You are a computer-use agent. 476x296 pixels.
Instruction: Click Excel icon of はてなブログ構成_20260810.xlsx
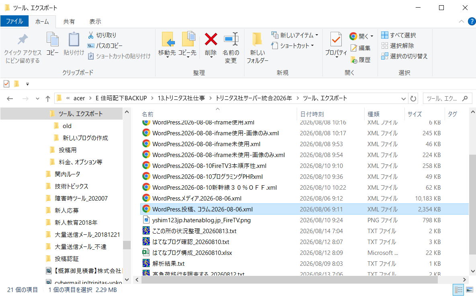click(146, 253)
